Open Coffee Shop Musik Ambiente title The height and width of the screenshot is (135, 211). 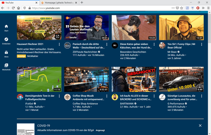(x=88, y=98)
